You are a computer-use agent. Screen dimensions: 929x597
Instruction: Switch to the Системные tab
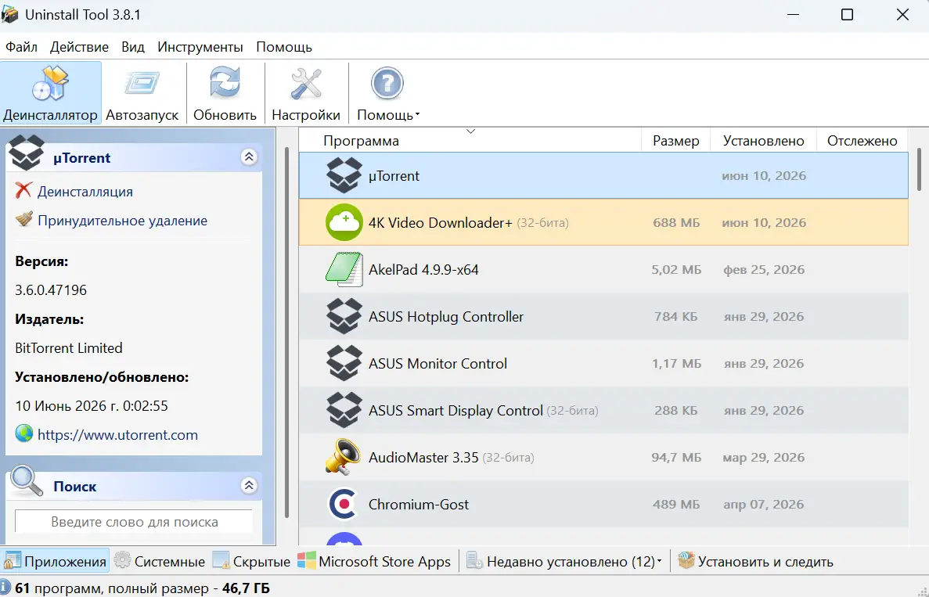(160, 561)
